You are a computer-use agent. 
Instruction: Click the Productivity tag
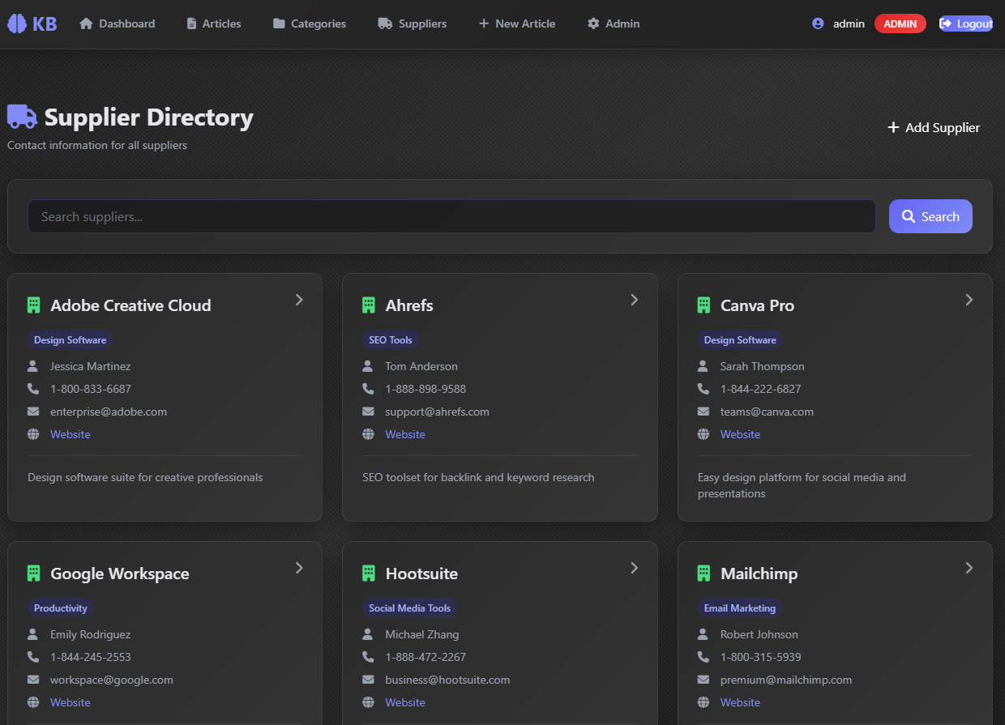61,608
